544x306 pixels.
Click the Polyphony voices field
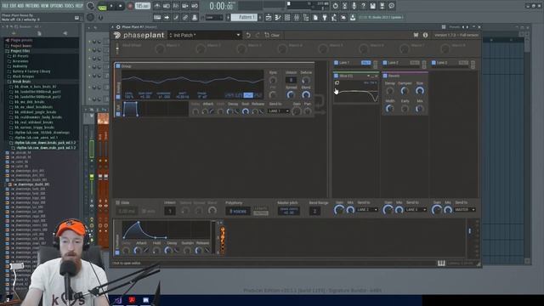238,211
